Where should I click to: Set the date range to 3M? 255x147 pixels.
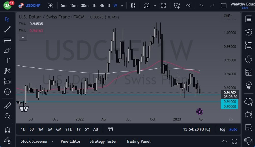pos(50,129)
